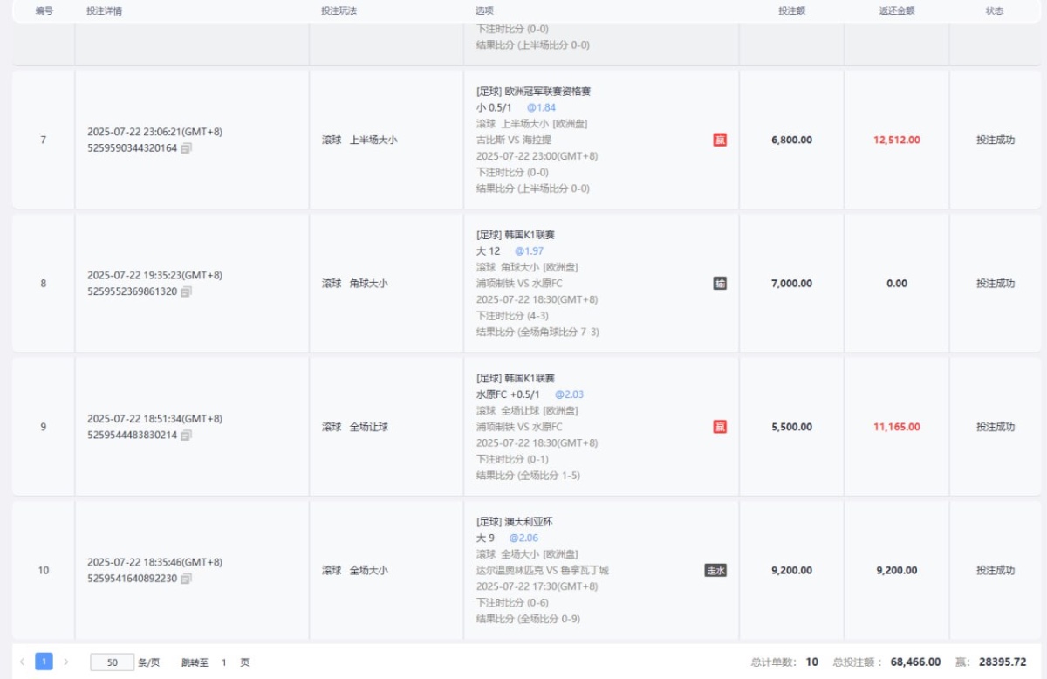This screenshot has height=679, width=1047.
Task: Click the @2.03 odds for 水原FC
Action: point(569,394)
